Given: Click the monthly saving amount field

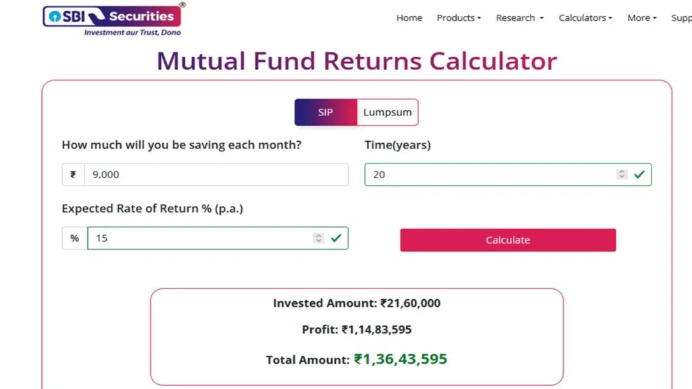Looking at the screenshot, I should coord(215,174).
